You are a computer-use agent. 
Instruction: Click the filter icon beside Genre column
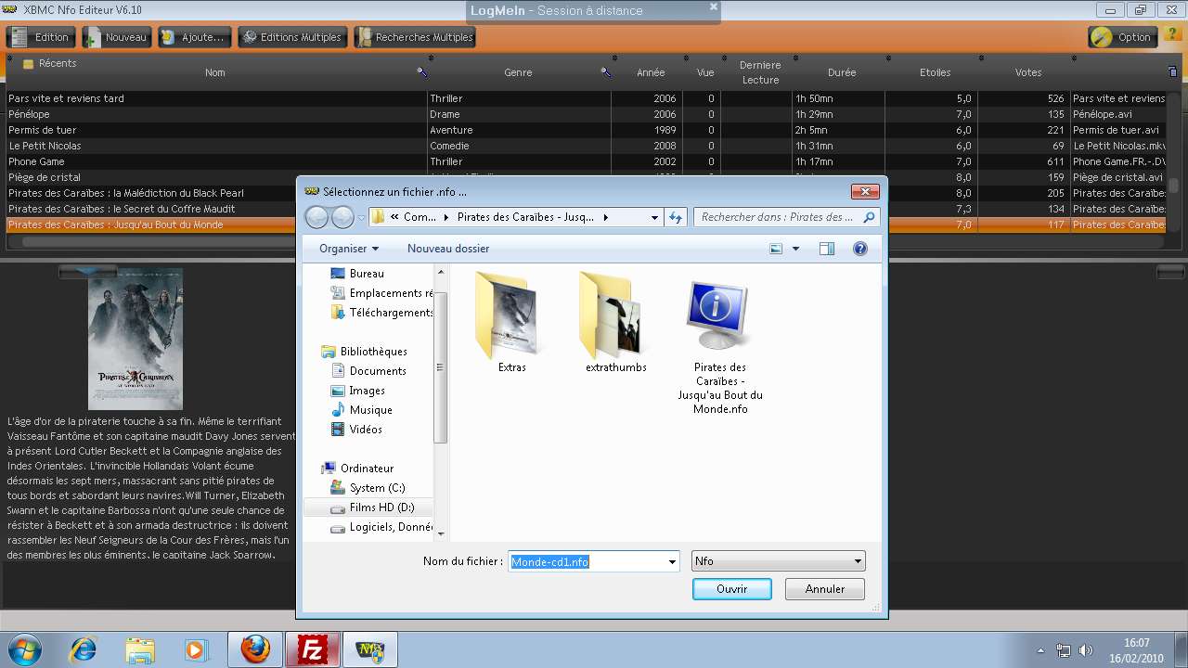tap(606, 72)
